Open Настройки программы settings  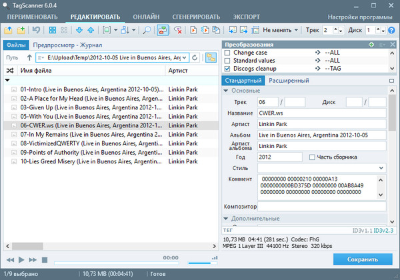click(363, 15)
